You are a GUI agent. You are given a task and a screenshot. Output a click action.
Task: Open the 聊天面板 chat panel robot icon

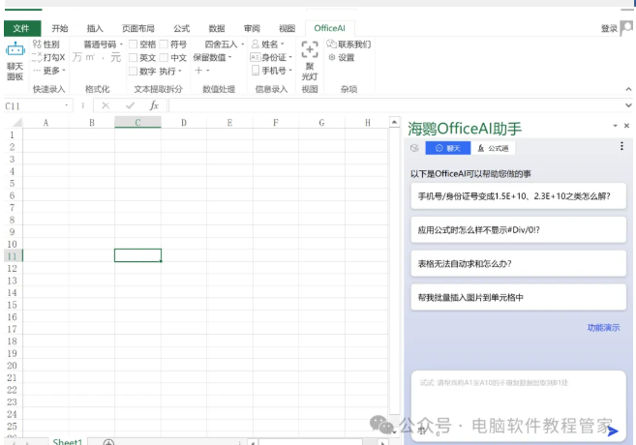[15, 49]
